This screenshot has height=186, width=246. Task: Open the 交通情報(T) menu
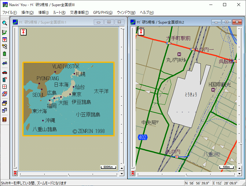[79, 13]
